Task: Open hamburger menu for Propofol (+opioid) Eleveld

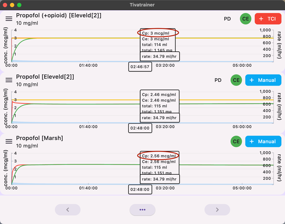Action: [x=9, y=19]
